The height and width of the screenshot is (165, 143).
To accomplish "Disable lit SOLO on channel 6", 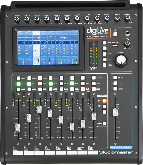I will pos(72,84).
